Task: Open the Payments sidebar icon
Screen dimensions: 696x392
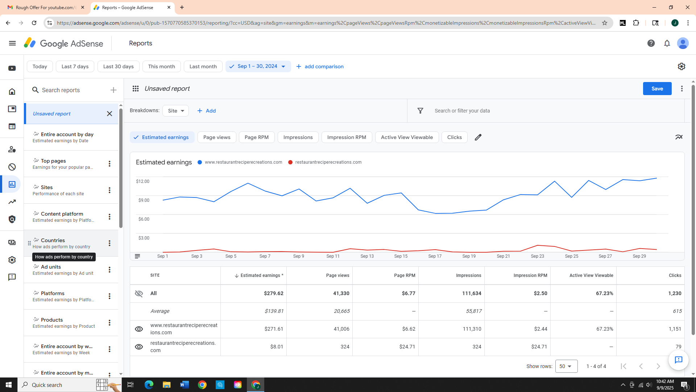Action: click(12, 242)
